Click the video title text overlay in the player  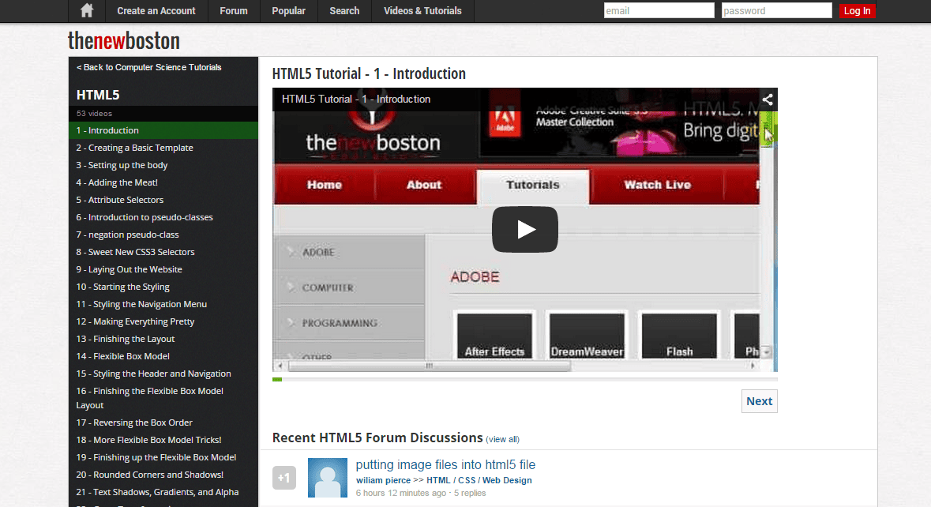[x=356, y=100]
